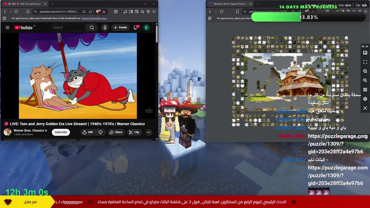Bookmark the puzzle page
The image size is (370, 208).
[237, 12]
